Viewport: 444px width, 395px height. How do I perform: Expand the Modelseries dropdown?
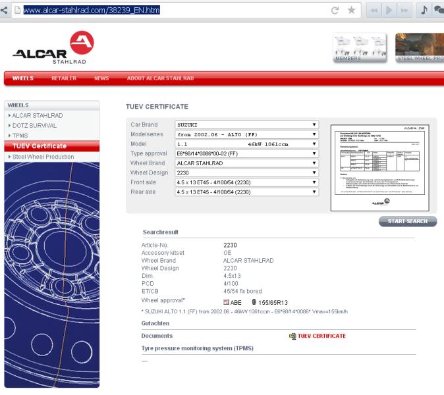pyautogui.click(x=246, y=134)
